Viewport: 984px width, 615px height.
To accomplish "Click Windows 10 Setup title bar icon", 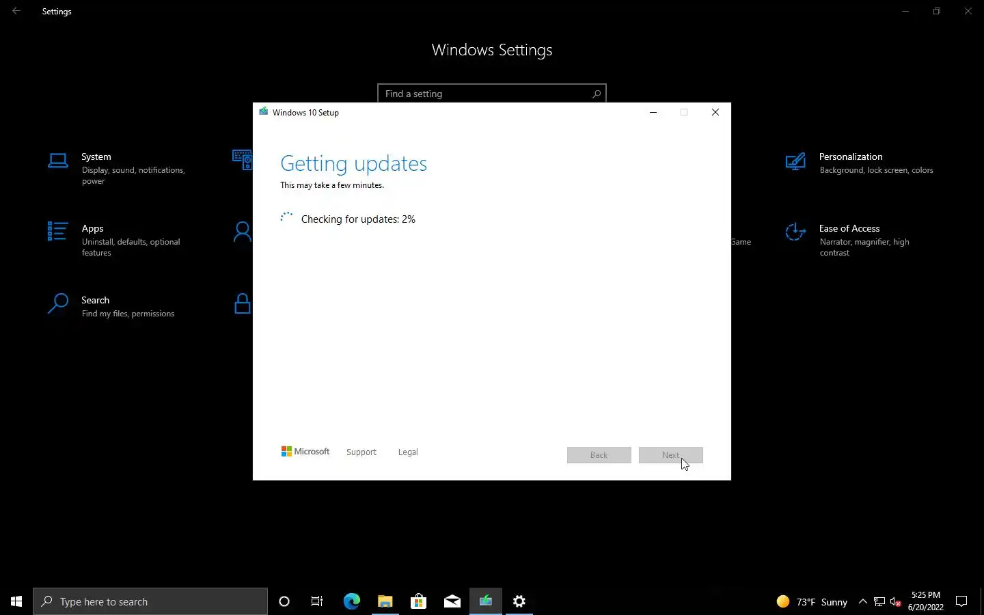I will pos(263,112).
